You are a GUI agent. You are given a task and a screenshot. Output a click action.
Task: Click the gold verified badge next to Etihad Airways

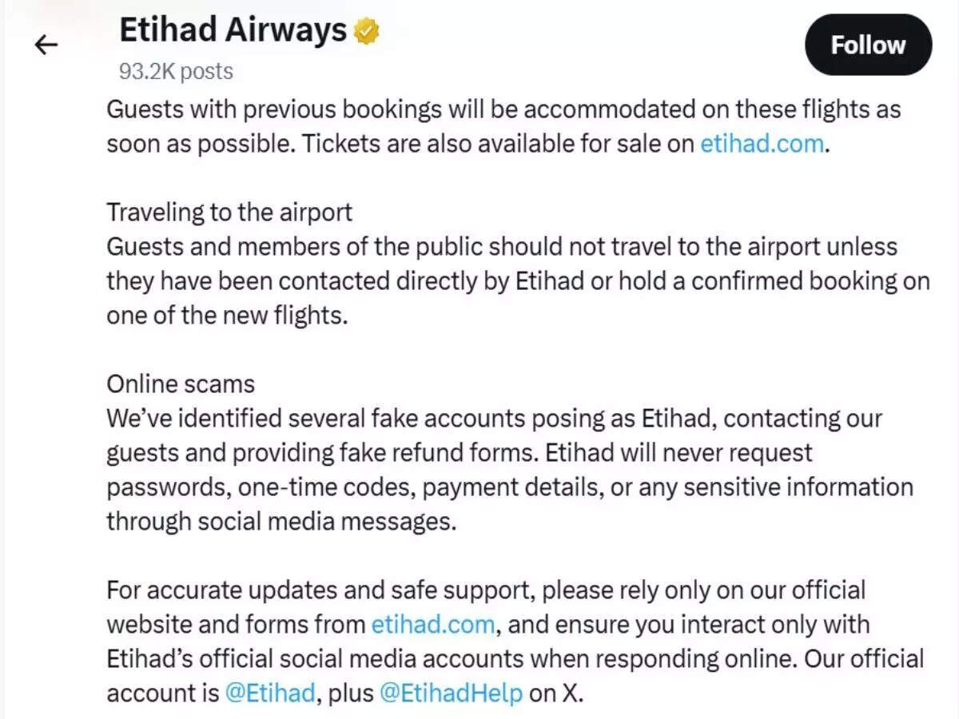tap(365, 29)
